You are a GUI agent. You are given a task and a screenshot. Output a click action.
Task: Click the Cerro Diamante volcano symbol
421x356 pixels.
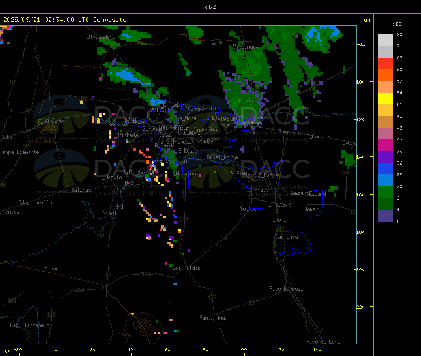click(x=42, y=131)
